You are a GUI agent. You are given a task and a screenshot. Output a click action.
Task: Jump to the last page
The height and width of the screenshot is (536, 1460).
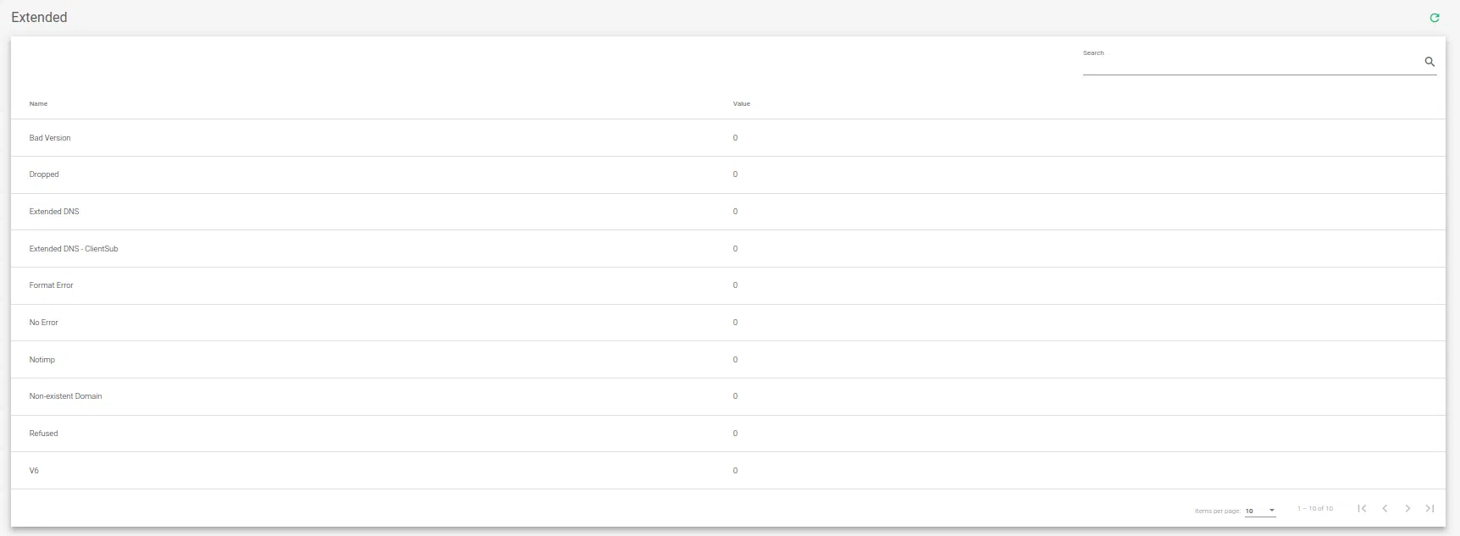pyautogui.click(x=1430, y=508)
